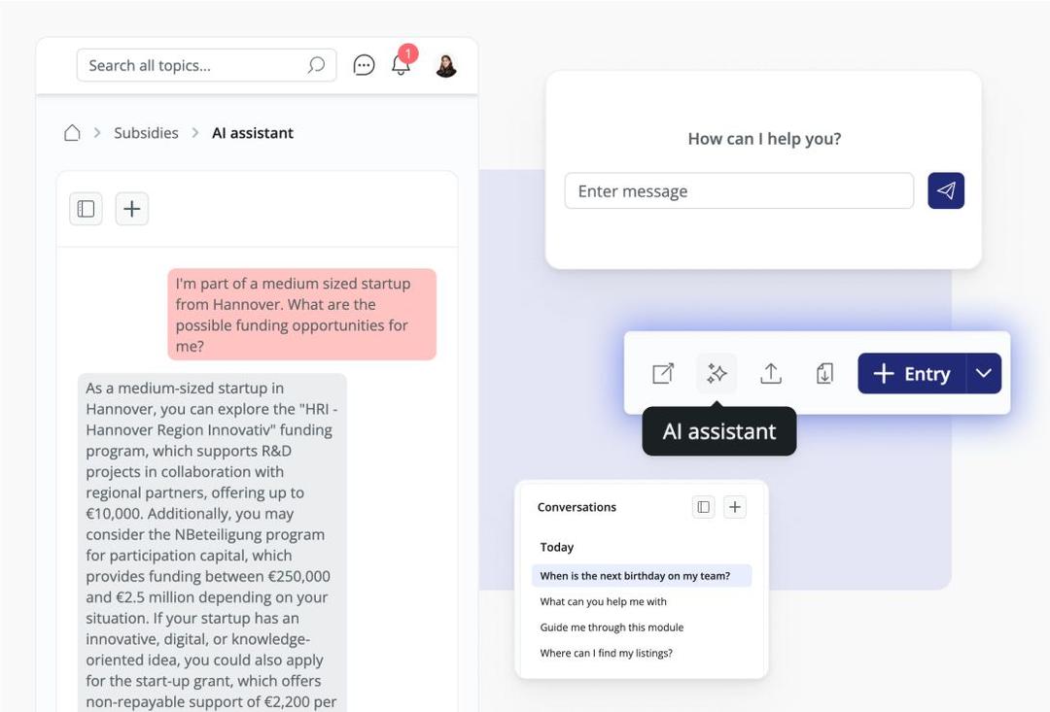The width and height of the screenshot is (1050, 712).
Task: Activate the AI assistant sparkle icon
Action: tap(717, 374)
